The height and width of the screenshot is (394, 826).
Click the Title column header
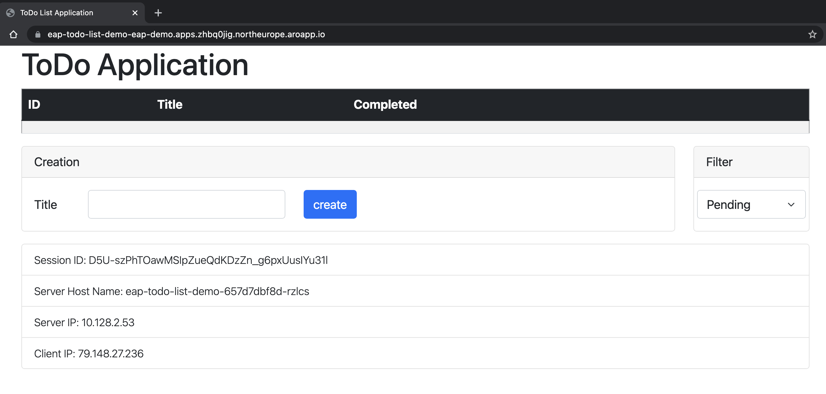pyautogui.click(x=170, y=104)
